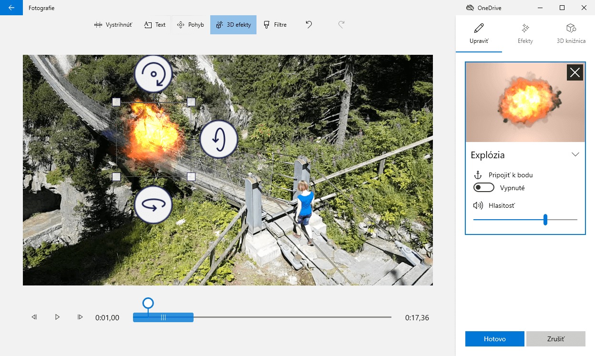This screenshot has width=595, height=356.
Task: Click the Hlasitosť volume slider thumb
Action: 545,220
